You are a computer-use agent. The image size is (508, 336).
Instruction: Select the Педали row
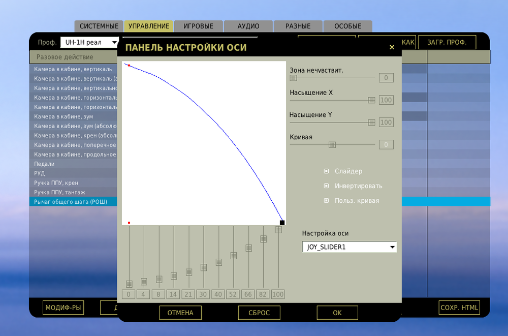74,164
